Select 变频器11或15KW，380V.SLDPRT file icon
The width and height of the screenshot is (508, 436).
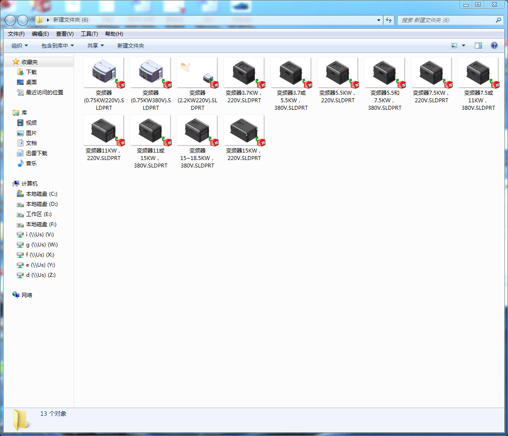(151, 130)
